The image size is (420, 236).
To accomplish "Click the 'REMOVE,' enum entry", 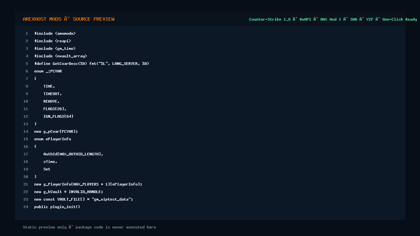I will pos(52,101).
